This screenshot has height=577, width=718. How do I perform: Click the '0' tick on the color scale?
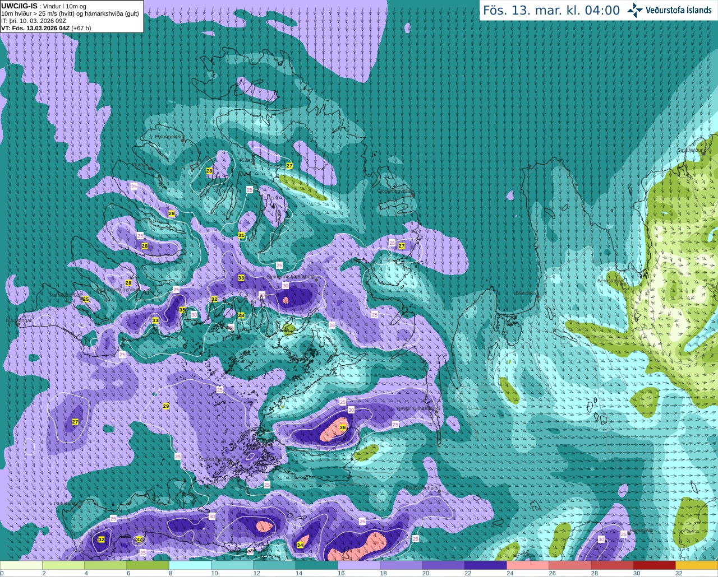[x=2, y=573]
